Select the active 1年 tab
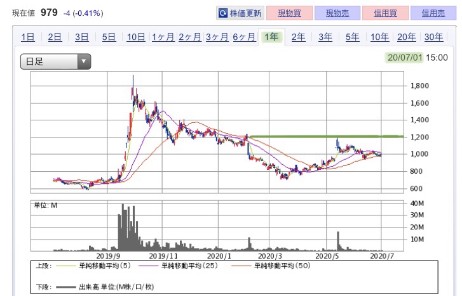The image size is (462, 296). click(271, 37)
